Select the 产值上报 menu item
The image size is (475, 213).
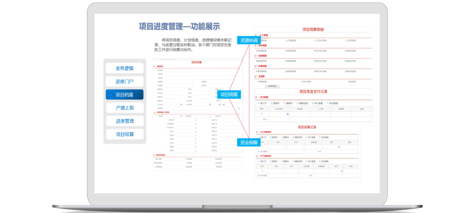pos(123,108)
